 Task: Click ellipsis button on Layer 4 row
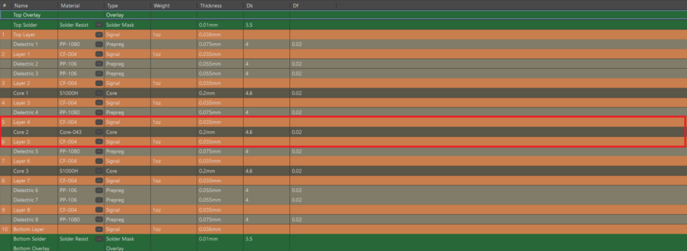99,122
